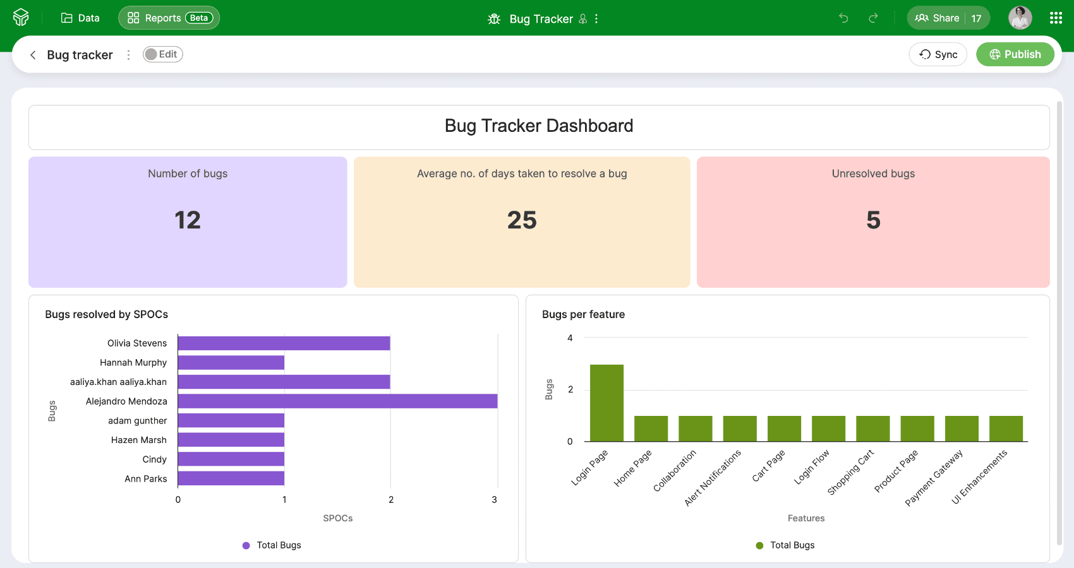Click the Ann Parks bar
Screen dimensions: 1074x568
pyautogui.click(x=231, y=478)
